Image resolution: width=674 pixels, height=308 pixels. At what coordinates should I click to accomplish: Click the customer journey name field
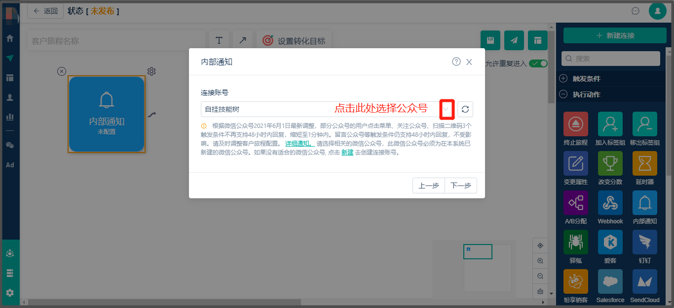pos(116,41)
